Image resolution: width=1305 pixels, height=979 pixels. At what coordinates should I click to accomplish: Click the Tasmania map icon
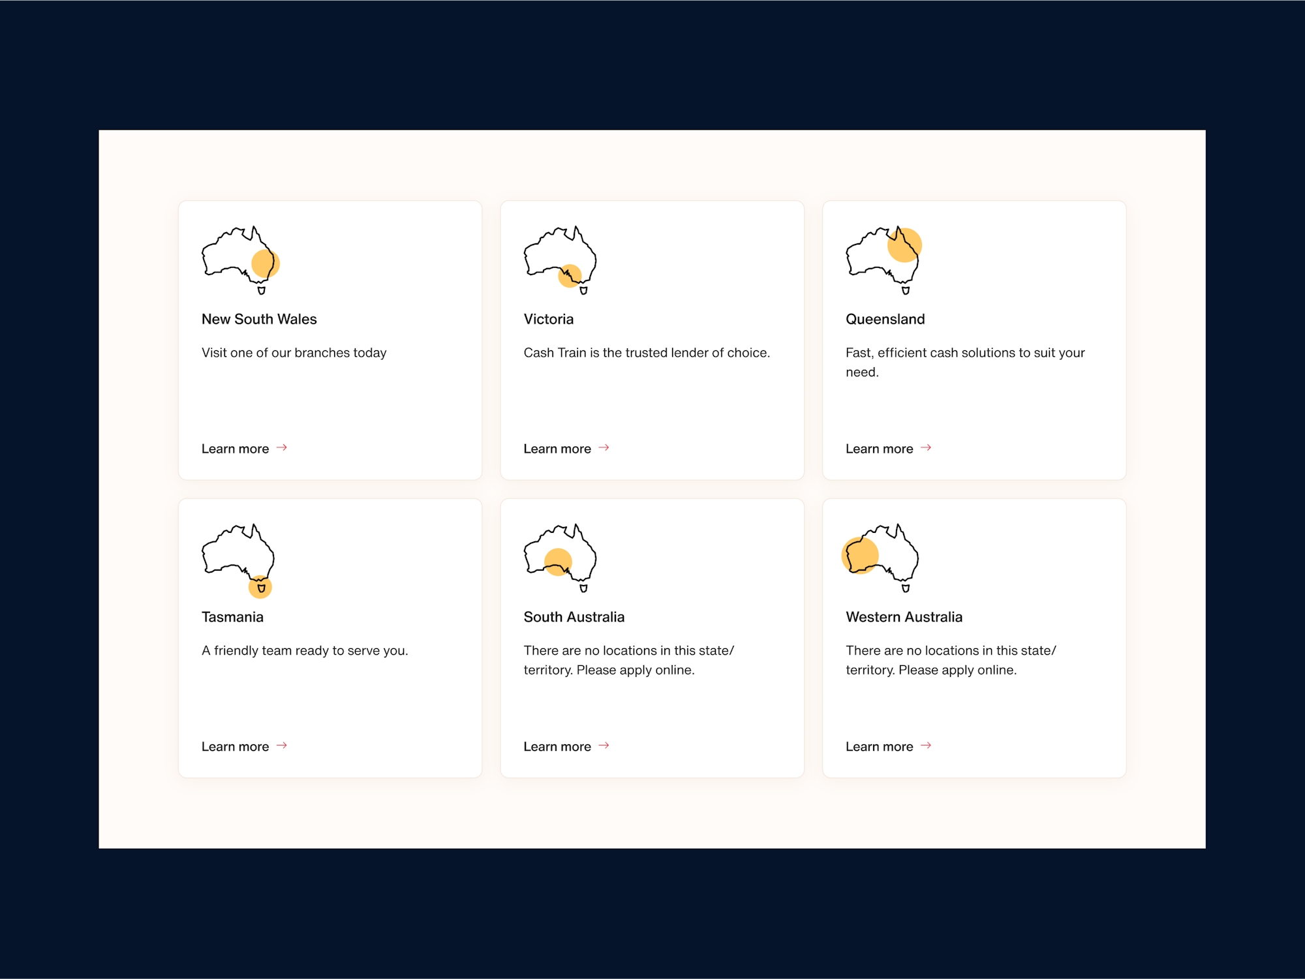click(x=238, y=560)
